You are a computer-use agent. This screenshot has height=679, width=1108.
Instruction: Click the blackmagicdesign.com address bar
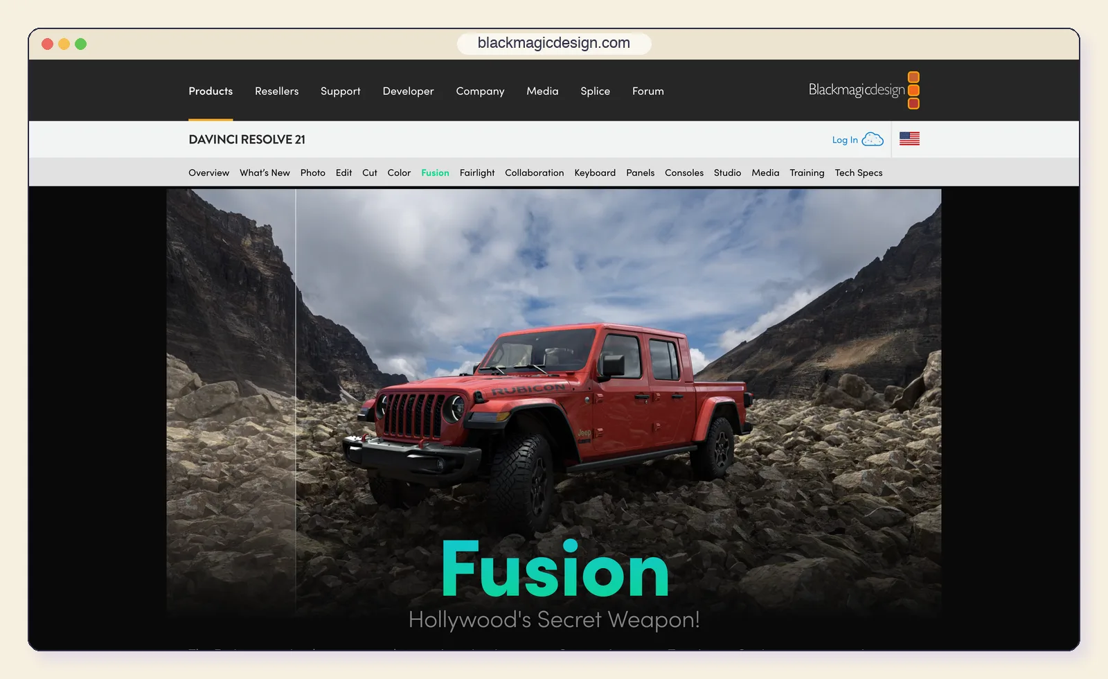coord(554,43)
